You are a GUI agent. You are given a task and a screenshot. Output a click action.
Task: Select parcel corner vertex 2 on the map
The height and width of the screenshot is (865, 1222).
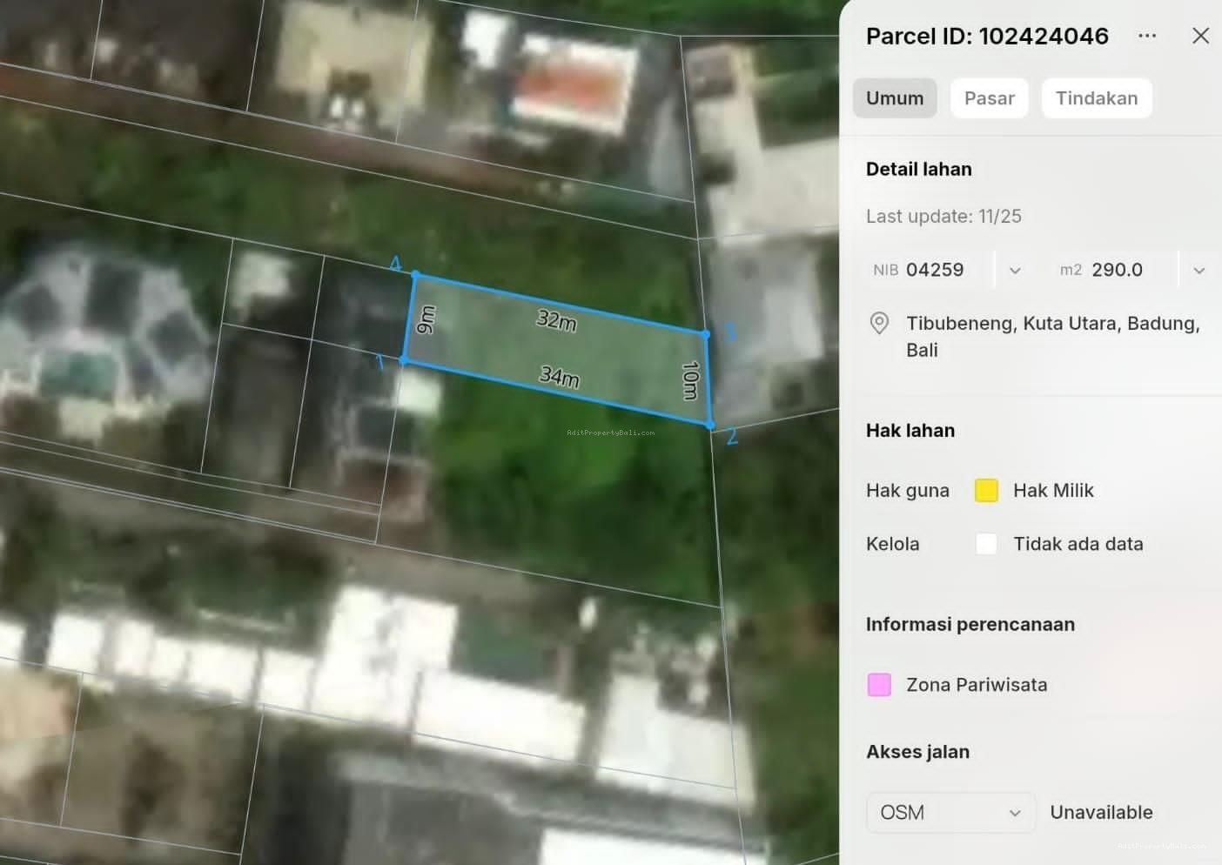711,425
